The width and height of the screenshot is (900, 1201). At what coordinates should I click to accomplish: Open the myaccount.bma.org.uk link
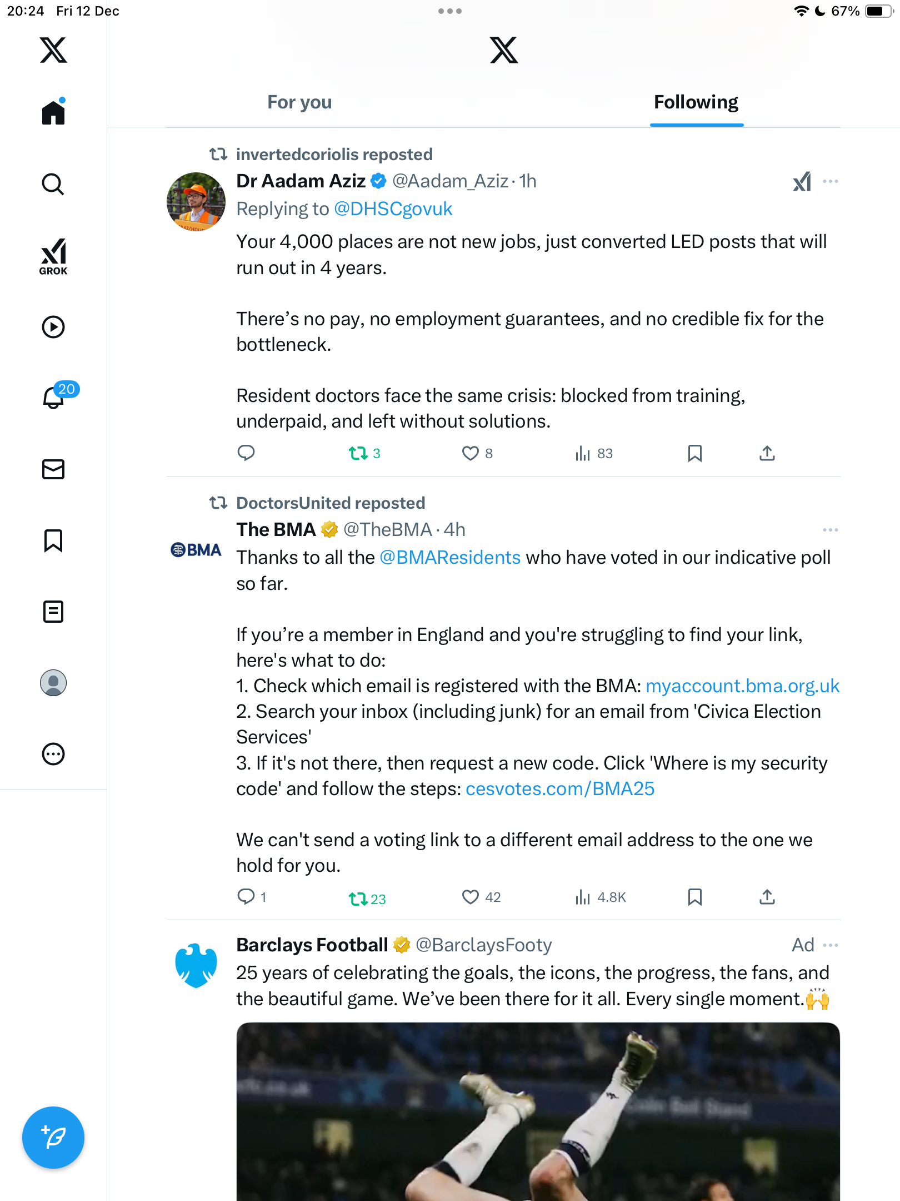(x=742, y=686)
